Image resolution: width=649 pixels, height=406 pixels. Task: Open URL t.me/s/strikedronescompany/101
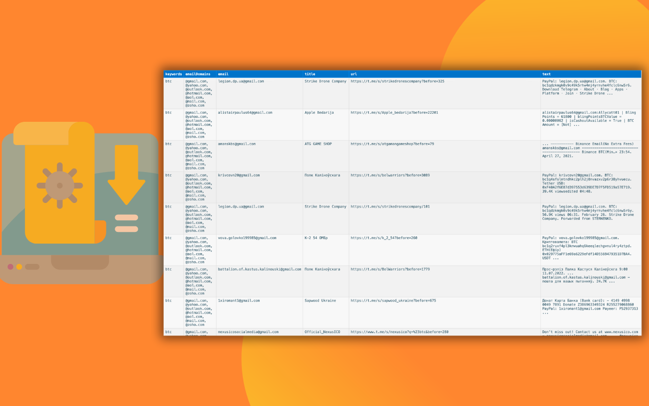[x=390, y=207]
